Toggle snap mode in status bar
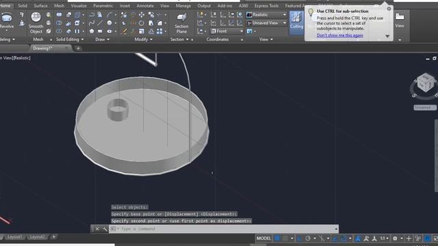This screenshot has width=438, height=246. (x=285, y=238)
